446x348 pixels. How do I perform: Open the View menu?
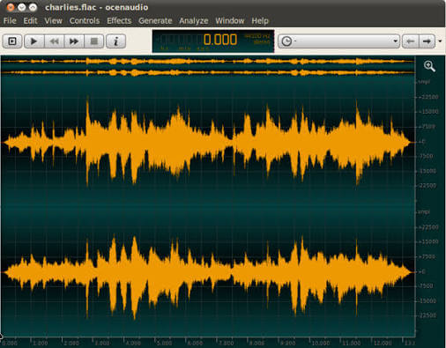click(53, 21)
